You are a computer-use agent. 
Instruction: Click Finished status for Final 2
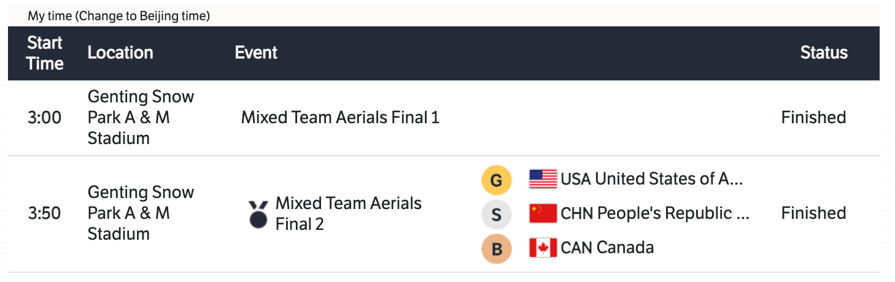click(813, 213)
